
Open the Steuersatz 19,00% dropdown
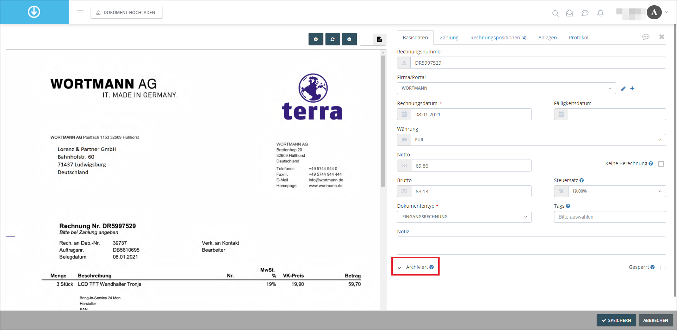pyautogui.click(x=617, y=191)
